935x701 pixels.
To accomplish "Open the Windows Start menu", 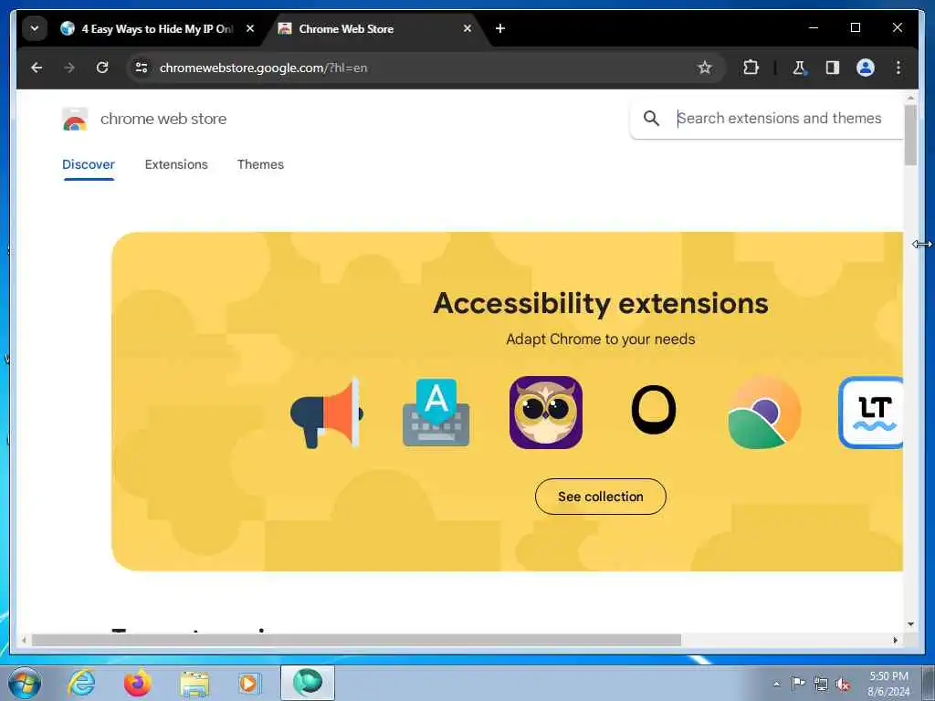I will 25,683.
